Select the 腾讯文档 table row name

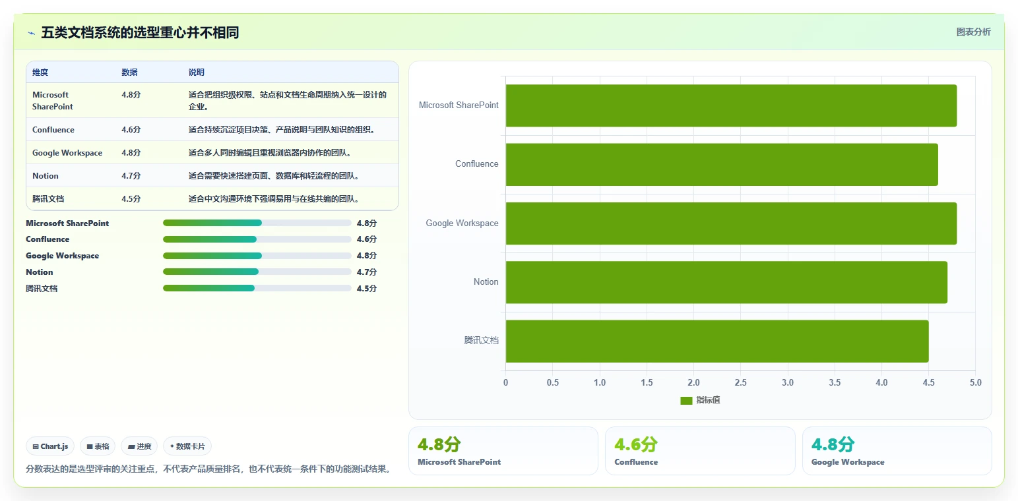[x=48, y=199]
